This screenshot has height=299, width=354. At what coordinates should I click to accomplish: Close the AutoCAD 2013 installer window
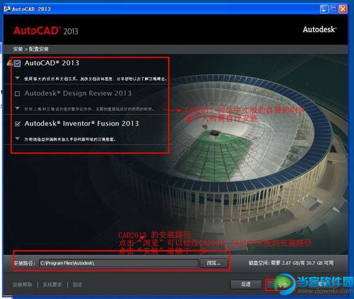point(343,9)
